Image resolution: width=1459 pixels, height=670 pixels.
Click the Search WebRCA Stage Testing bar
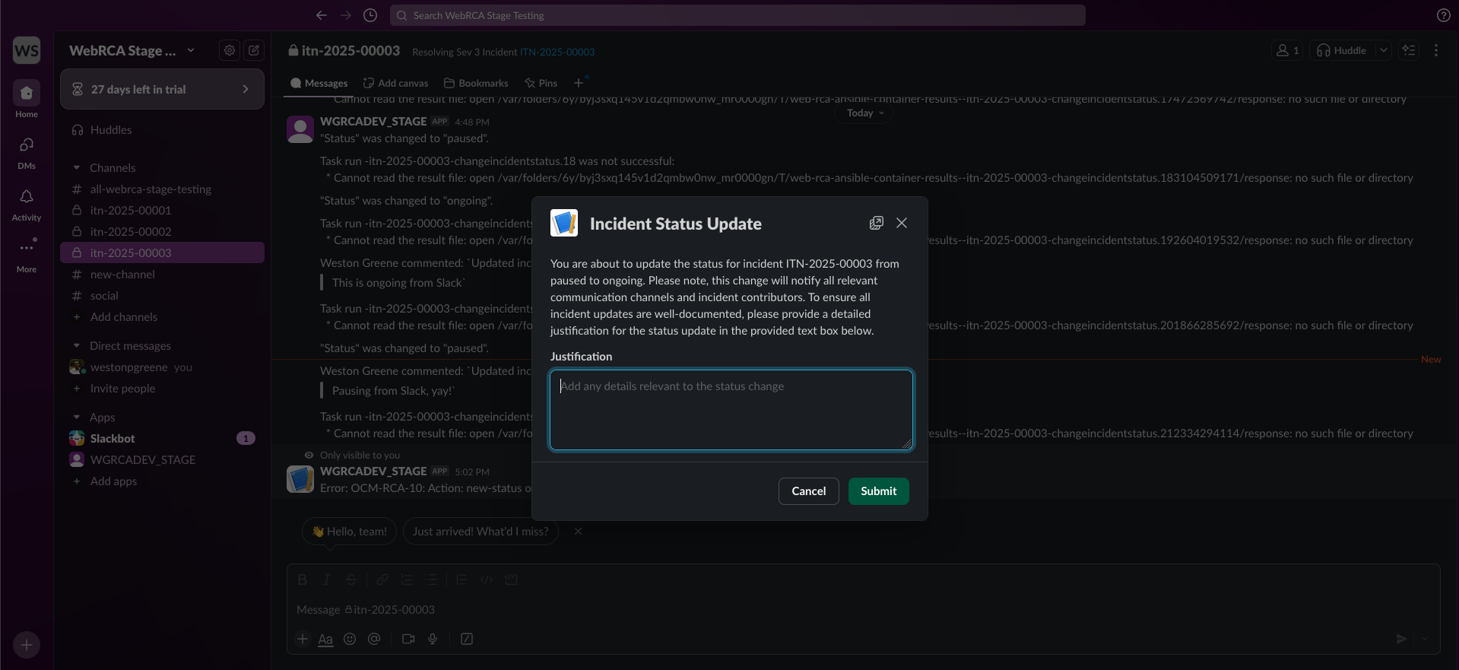[x=737, y=15]
